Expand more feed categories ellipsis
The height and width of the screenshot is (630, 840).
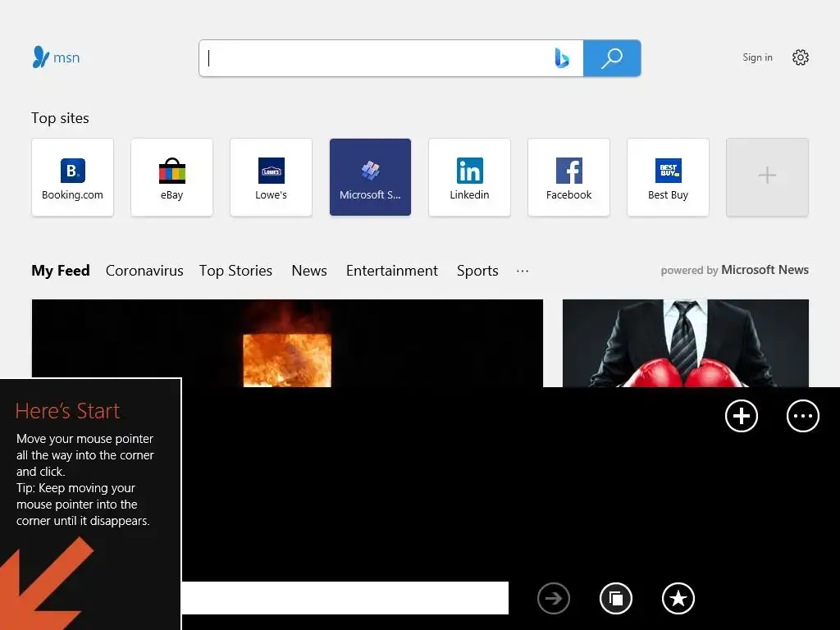[x=523, y=271]
